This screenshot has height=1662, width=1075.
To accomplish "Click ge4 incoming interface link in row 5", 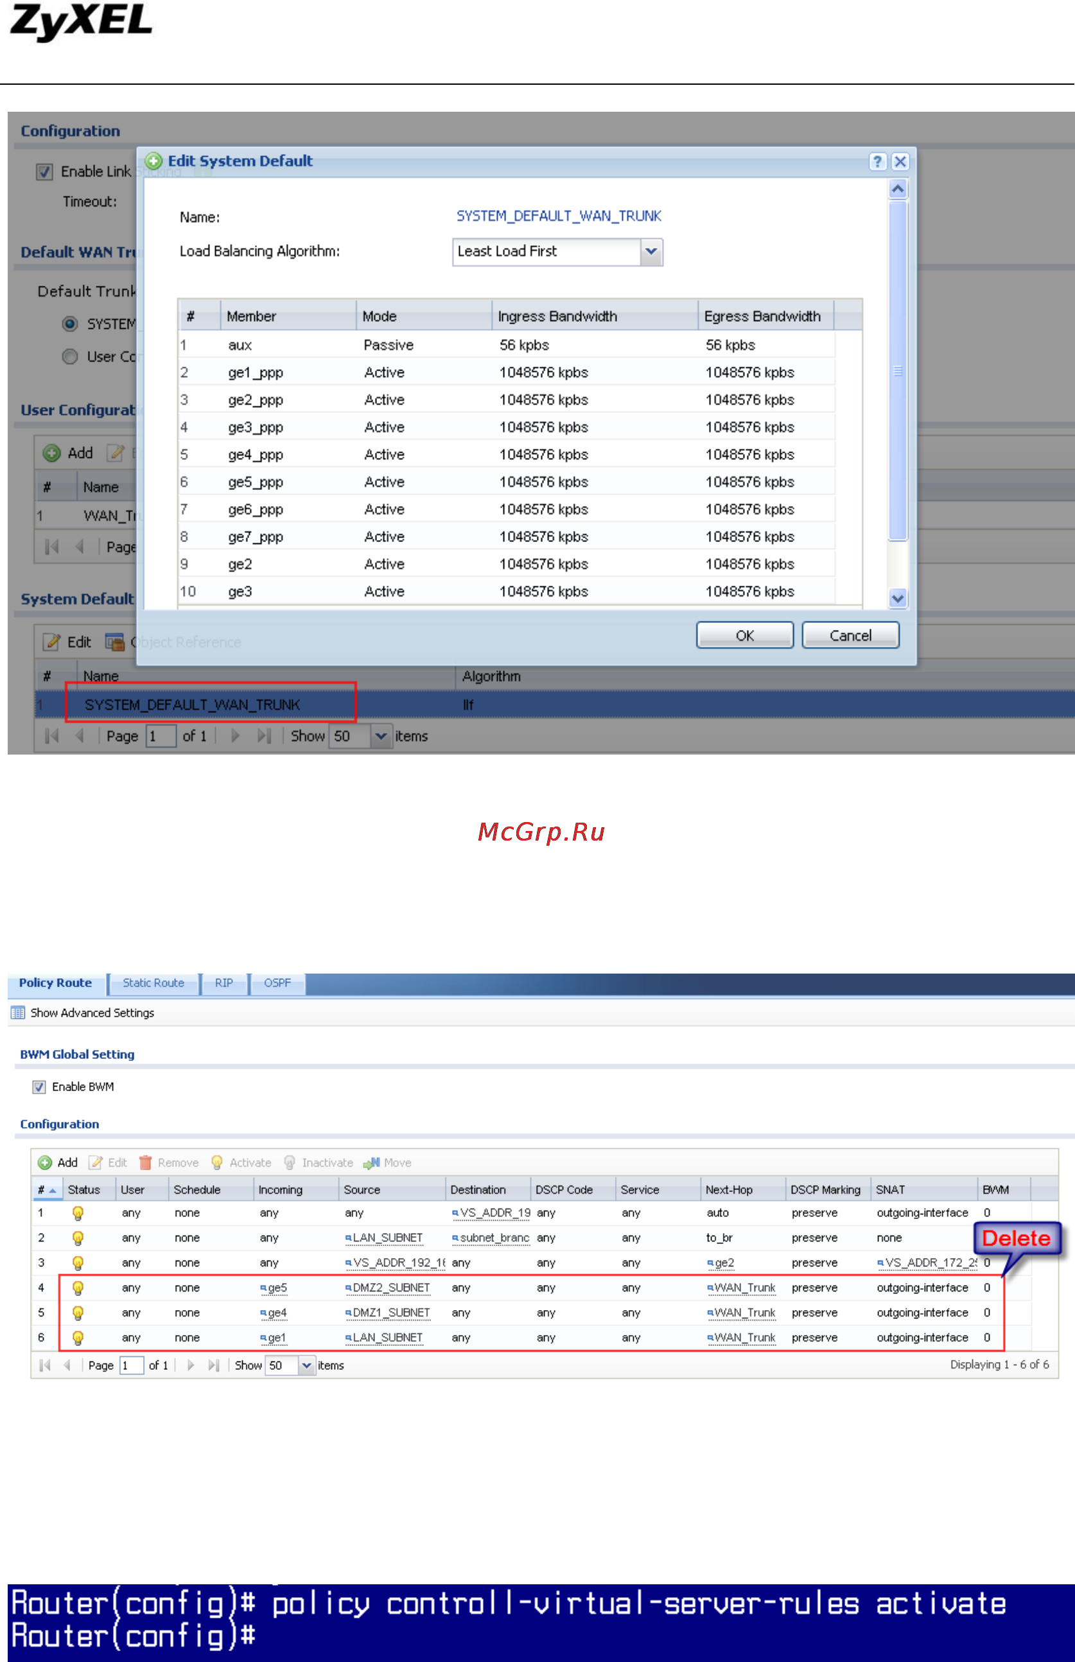I will pos(274,1313).
